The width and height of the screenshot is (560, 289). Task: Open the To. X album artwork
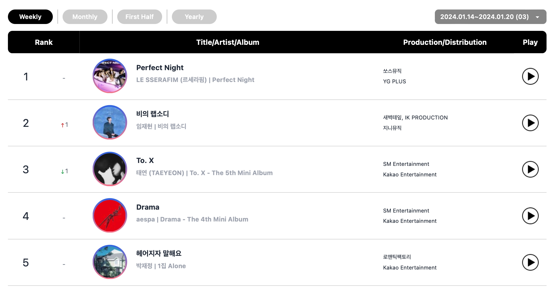[x=110, y=169]
